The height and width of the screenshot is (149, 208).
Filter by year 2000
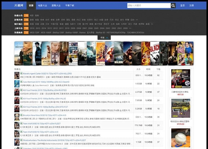click(125, 28)
